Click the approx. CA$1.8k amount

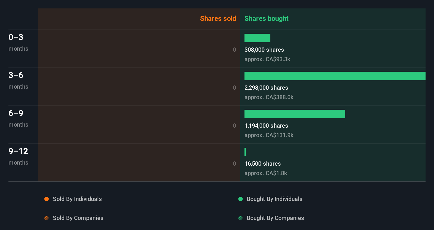266,173
